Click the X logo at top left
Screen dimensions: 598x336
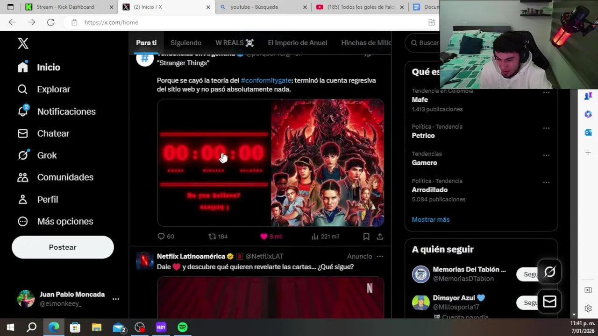tap(23, 43)
